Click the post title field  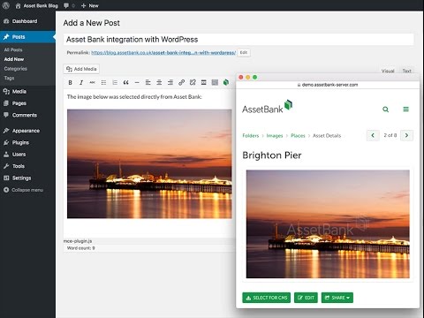pyautogui.click(x=238, y=40)
